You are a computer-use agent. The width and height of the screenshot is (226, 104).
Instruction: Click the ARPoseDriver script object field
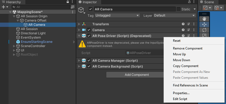(145, 53)
